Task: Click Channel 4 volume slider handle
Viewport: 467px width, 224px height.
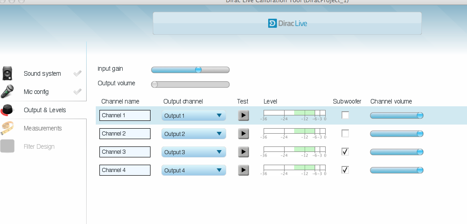Action: pos(420,170)
